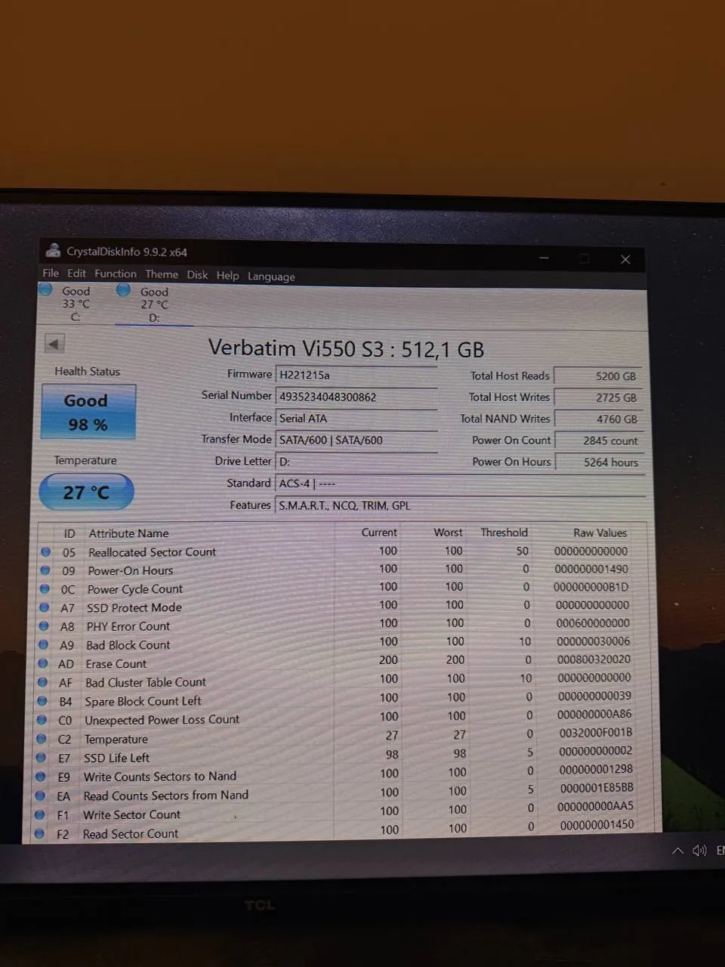Viewport: 725px width, 967px height.
Task: Click the Features field S.M.A.R.T., NCQ, TRIM, GPL
Action: pos(460,505)
